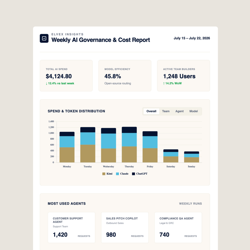Click the date range July 15 – July 22, 2026

pyautogui.click(x=192, y=38)
